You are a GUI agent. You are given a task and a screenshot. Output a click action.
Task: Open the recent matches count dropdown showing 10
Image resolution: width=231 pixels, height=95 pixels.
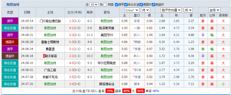pos(94,4)
